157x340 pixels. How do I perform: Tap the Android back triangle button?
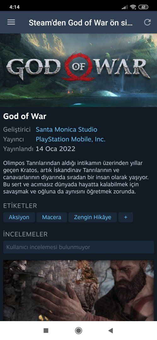point(111,331)
